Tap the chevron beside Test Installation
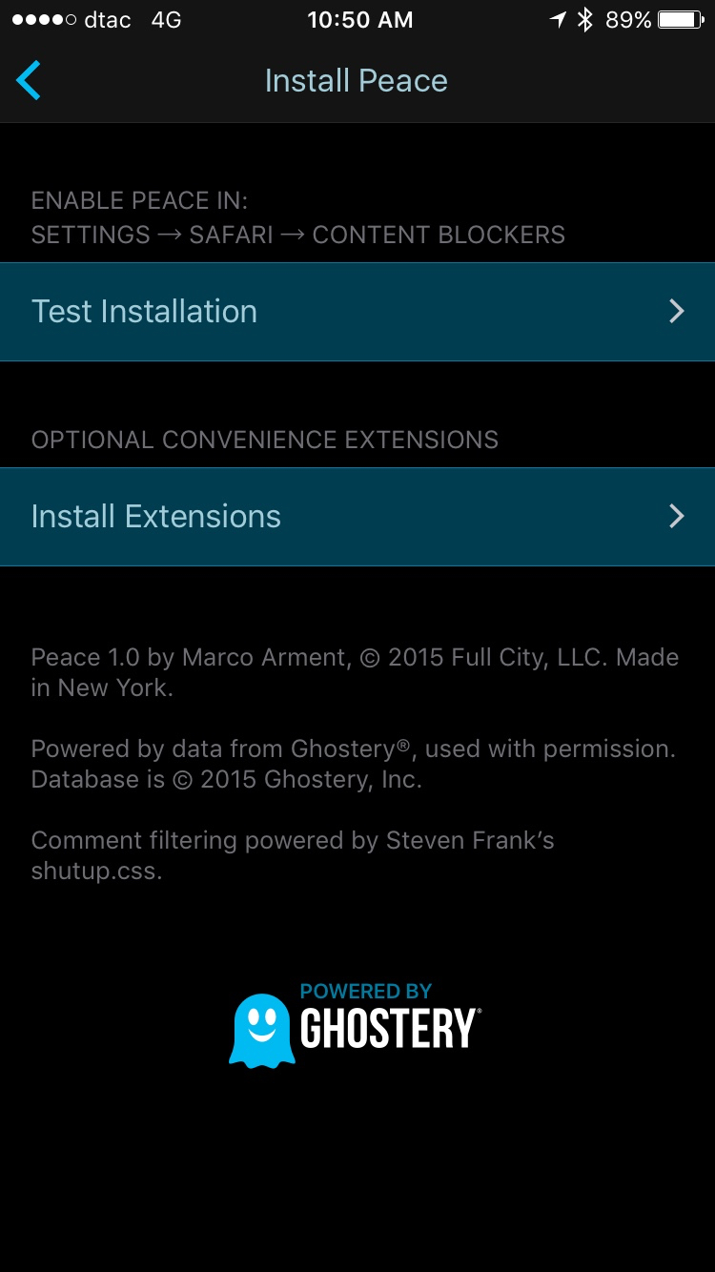Viewport: 715px width, 1272px height. pos(677,312)
